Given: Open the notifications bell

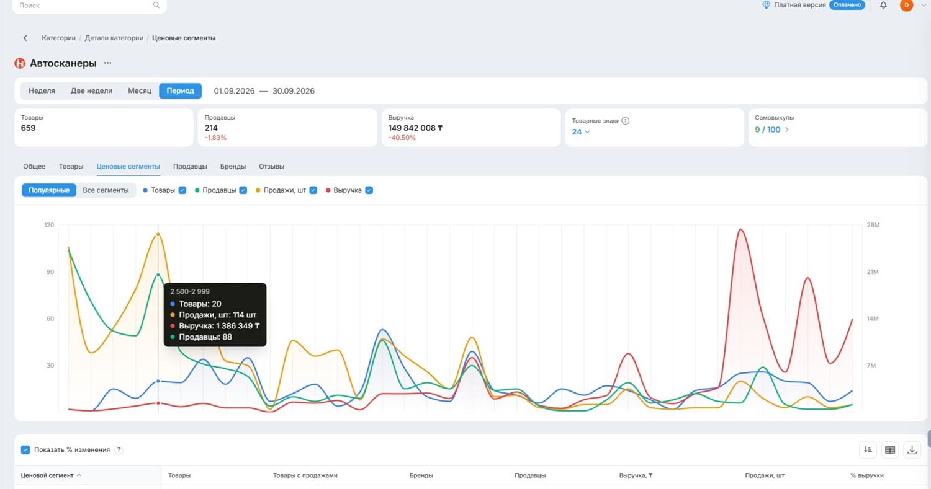Looking at the screenshot, I should [x=883, y=5].
